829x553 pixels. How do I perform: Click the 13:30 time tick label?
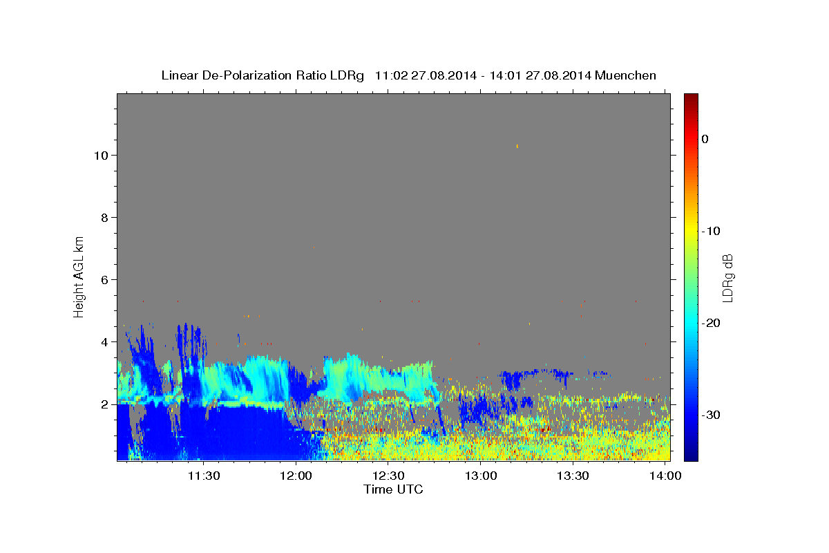(x=573, y=476)
